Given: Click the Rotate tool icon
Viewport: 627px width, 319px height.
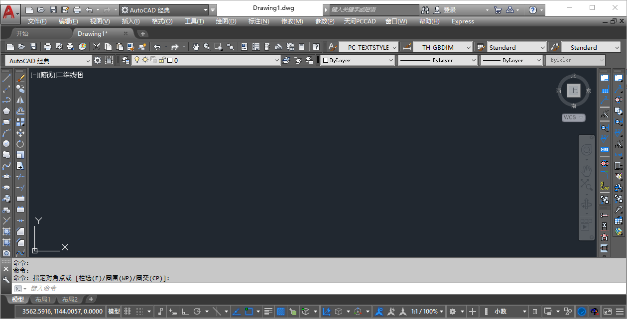Looking at the screenshot, I should (20, 144).
